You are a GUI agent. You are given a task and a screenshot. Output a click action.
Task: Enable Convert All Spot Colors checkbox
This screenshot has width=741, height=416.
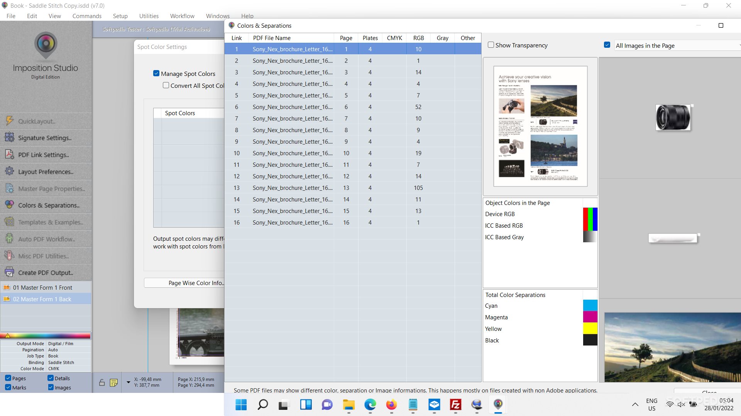166,86
